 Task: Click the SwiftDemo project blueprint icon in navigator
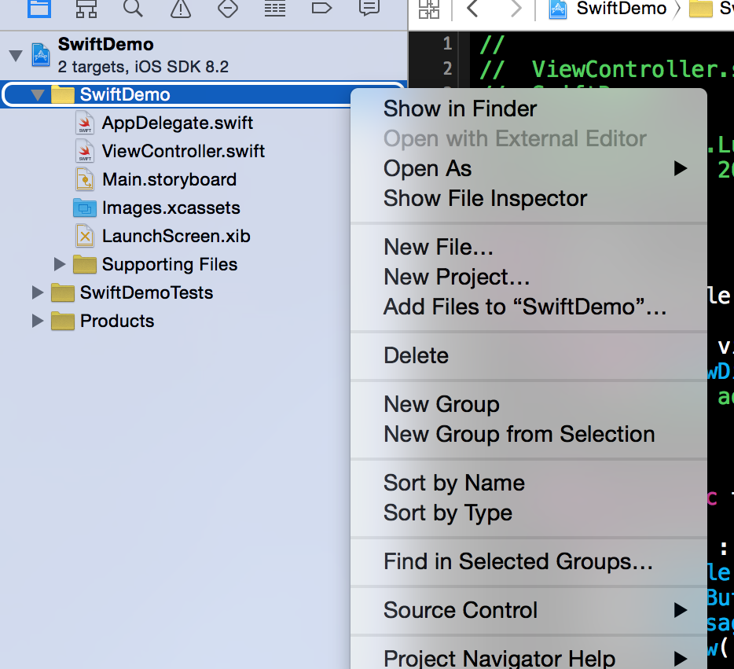tap(41, 55)
